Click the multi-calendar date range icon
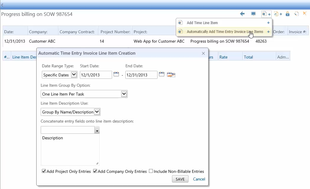310x189 pixels. click(x=171, y=75)
